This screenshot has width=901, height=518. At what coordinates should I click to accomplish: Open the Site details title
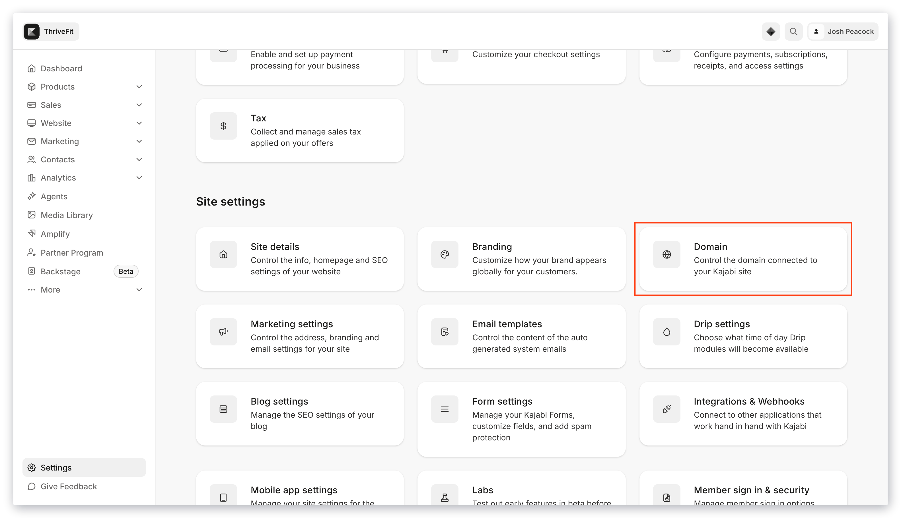coord(275,246)
